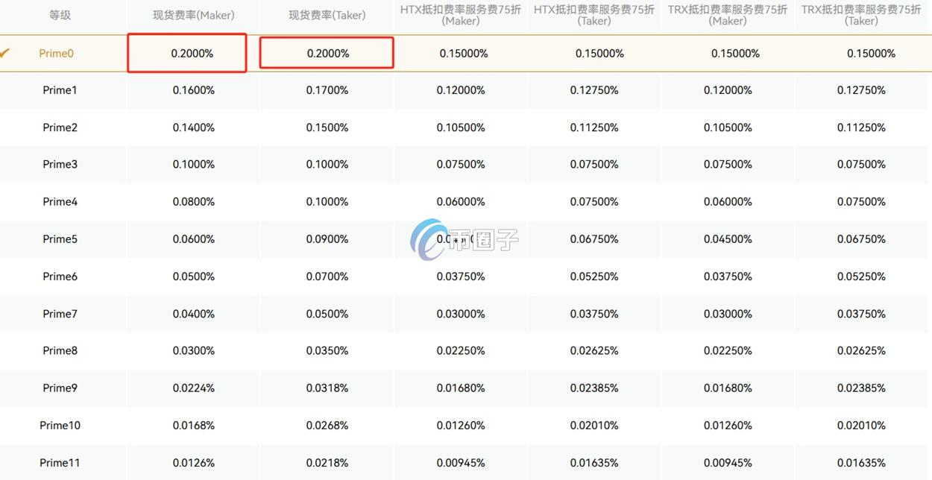Select Prime2 spot Maker rate 0.1400%
The image size is (932, 480).
(x=193, y=127)
